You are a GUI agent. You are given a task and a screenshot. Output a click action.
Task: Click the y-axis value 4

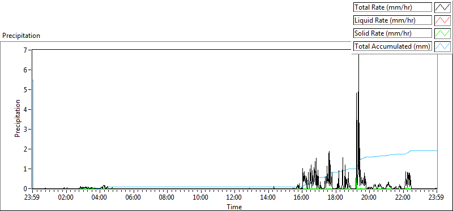pos(25,109)
